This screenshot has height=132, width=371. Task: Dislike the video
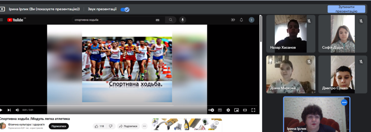pos(111,126)
